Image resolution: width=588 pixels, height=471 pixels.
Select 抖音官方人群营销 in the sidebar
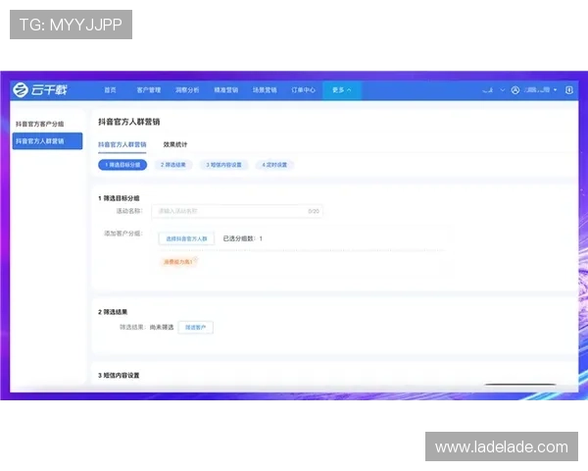[47, 141]
